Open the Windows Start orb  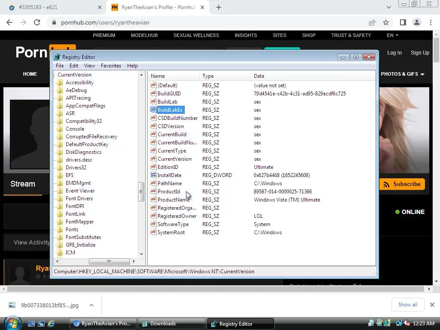12,323
